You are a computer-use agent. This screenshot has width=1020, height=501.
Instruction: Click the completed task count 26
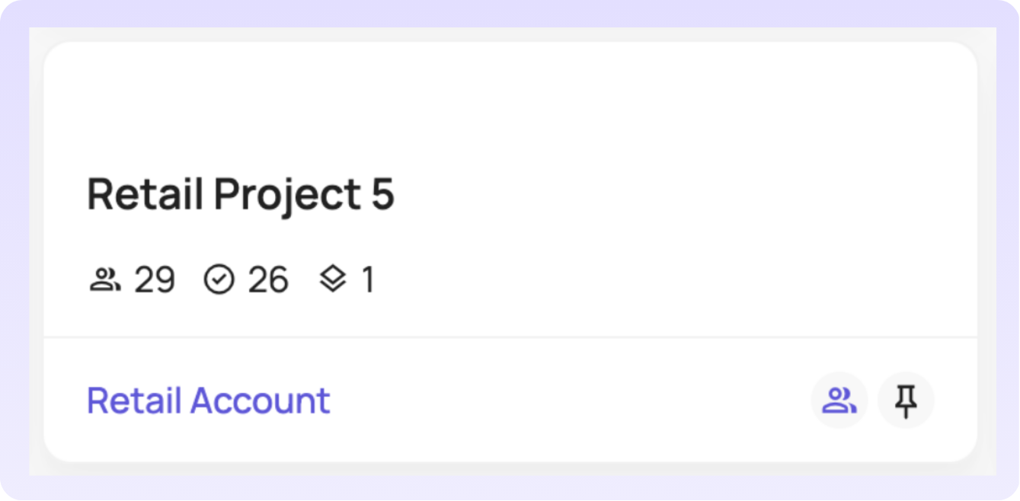point(268,280)
